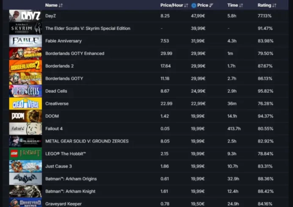Open the Graveyard Keeper thumbnail
The image size is (293, 207).
25,202
